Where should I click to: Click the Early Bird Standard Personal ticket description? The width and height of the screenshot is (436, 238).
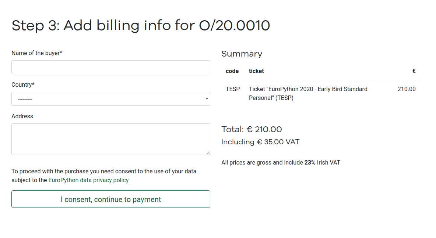[308, 94]
